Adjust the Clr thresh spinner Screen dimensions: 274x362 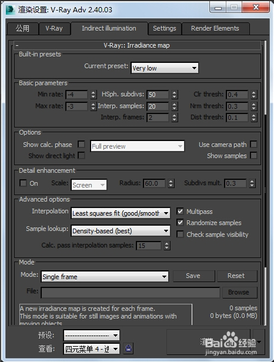pyautogui.click(x=254, y=95)
